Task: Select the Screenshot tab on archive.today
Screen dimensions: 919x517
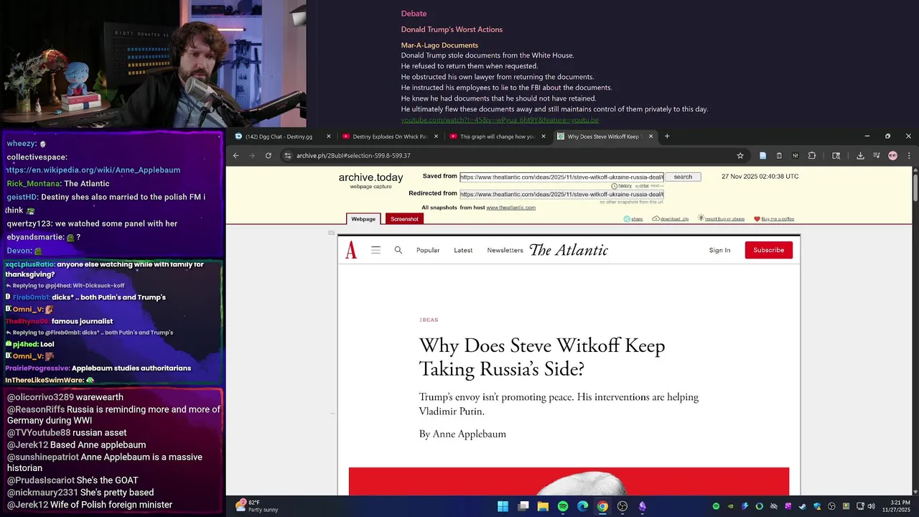Action: pos(404,219)
